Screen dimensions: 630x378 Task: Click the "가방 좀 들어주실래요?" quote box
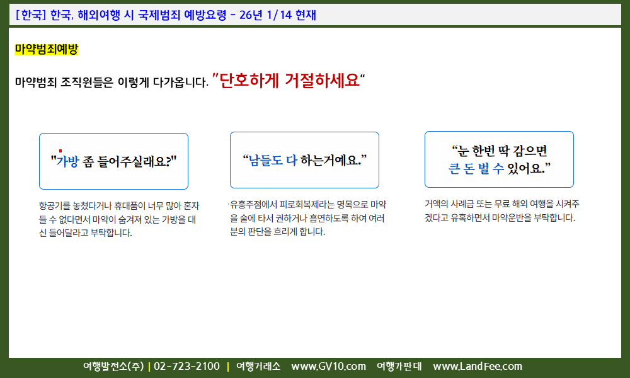(x=113, y=161)
